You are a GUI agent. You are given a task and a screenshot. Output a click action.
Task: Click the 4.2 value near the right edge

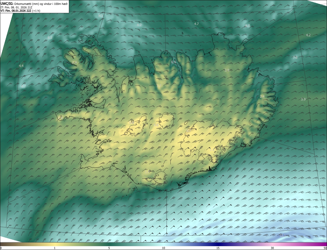(308, 35)
